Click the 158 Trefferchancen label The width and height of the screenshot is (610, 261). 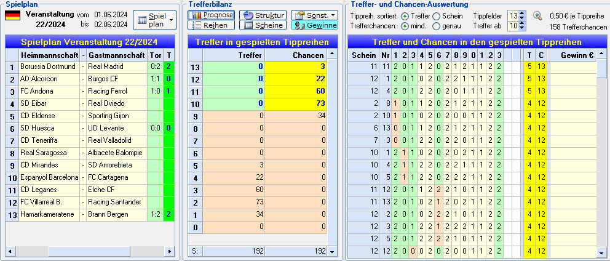(x=578, y=27)
